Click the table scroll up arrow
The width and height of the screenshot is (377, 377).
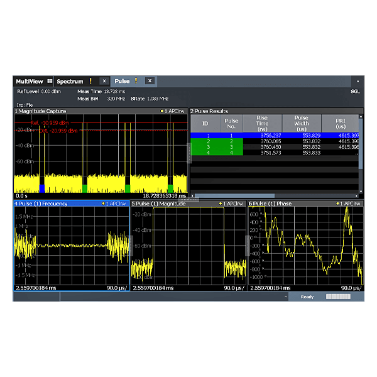[x=361, y=117]
